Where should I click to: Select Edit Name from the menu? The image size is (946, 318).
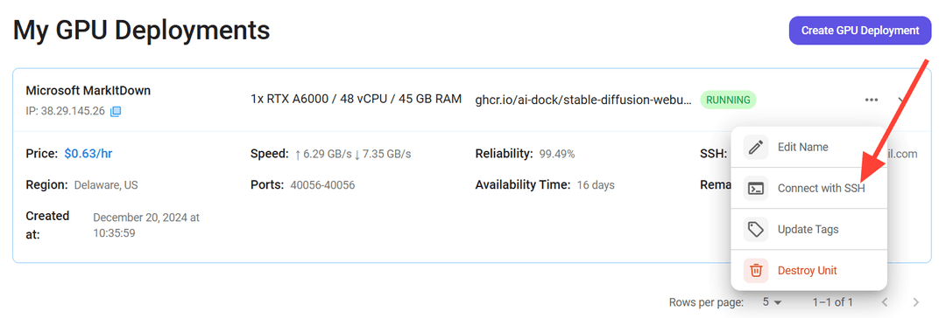coord(808,148)
